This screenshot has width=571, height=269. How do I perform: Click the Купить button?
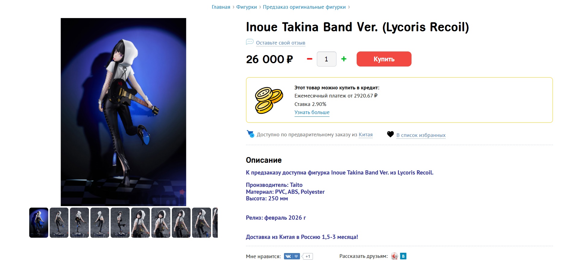coord(384,59)
